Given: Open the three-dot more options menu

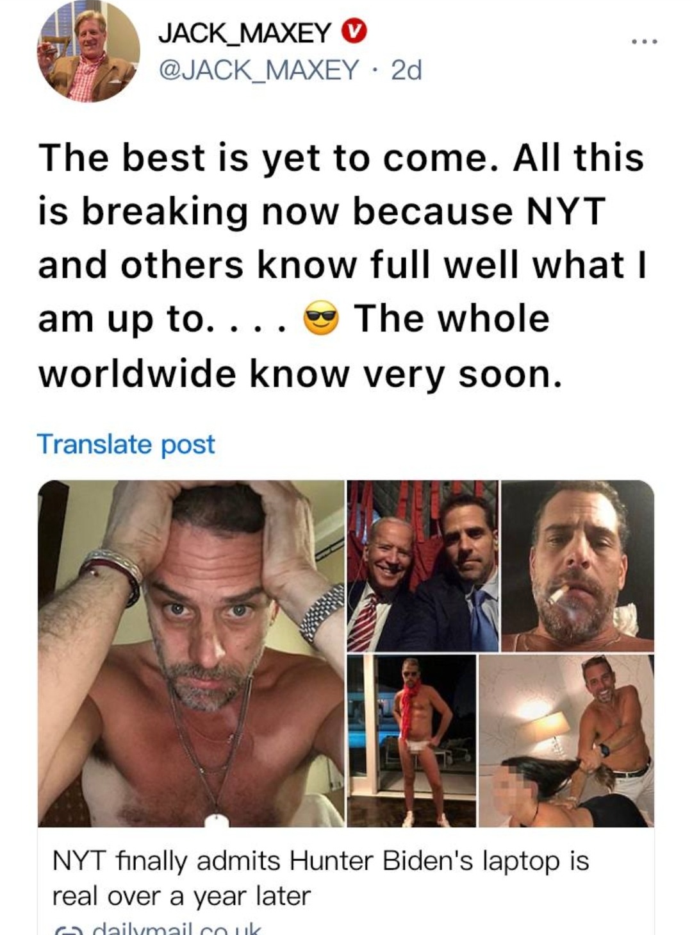Looking at the screenshot, I should pyautogui.click(x=643, y=42).
